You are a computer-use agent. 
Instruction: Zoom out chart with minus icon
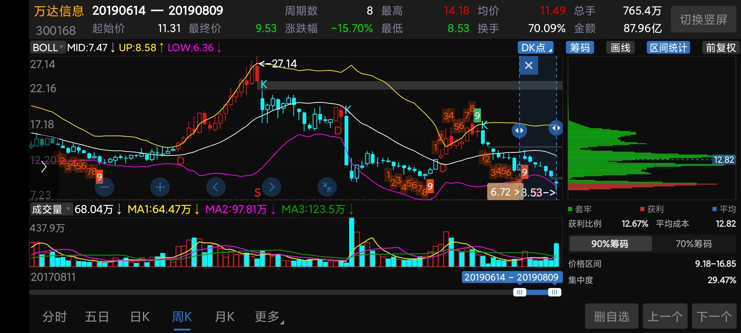[x=104, y=187]
